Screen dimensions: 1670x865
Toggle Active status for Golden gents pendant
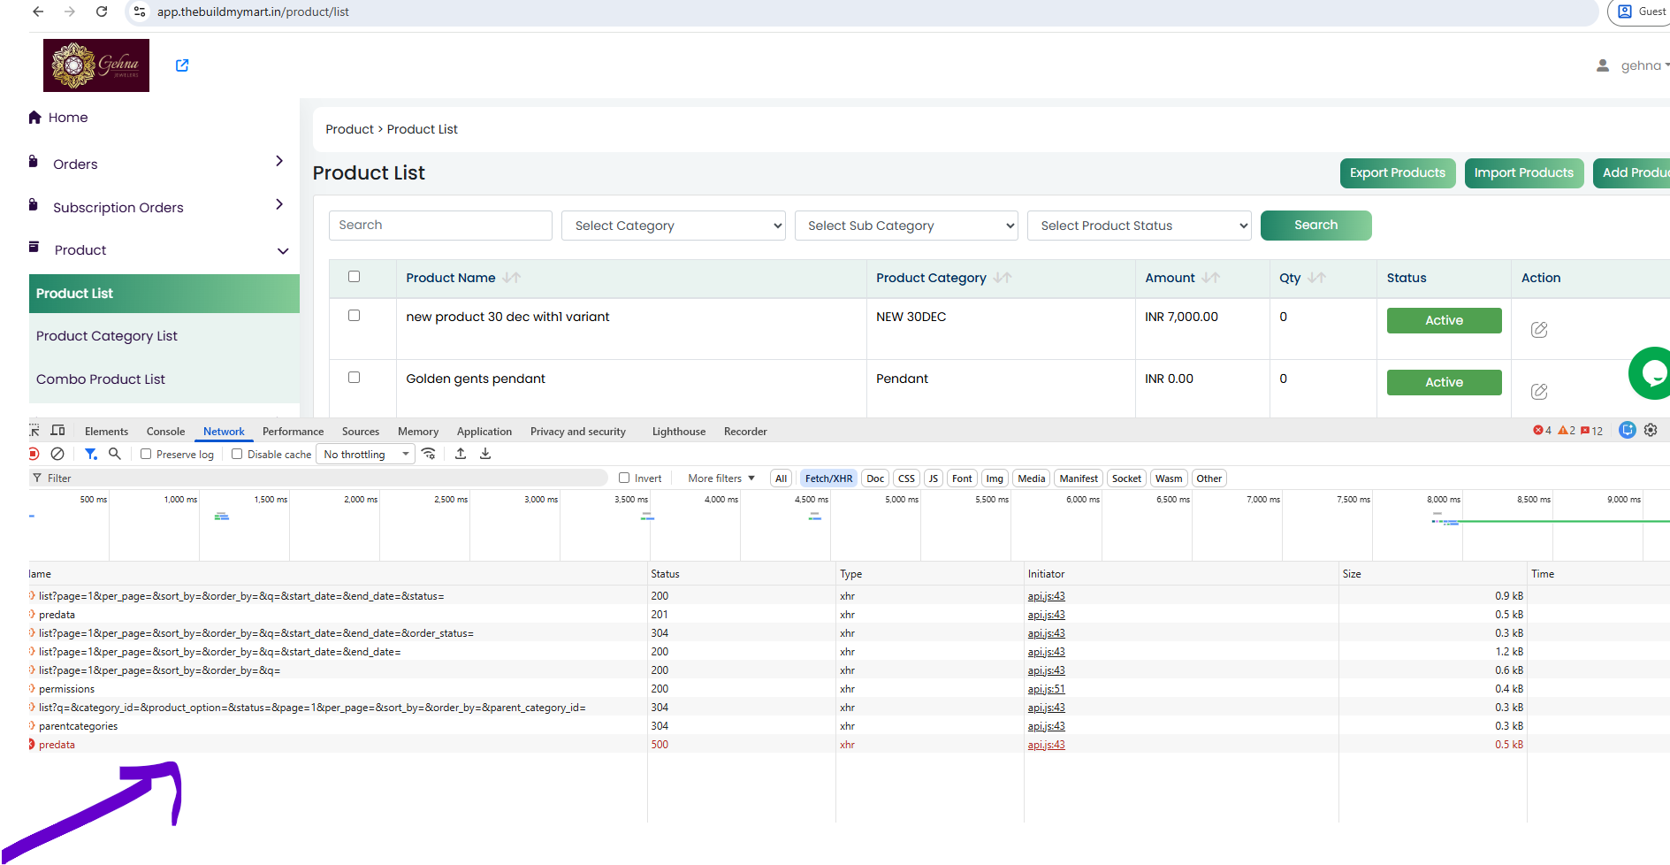(x=1444, y=383)
